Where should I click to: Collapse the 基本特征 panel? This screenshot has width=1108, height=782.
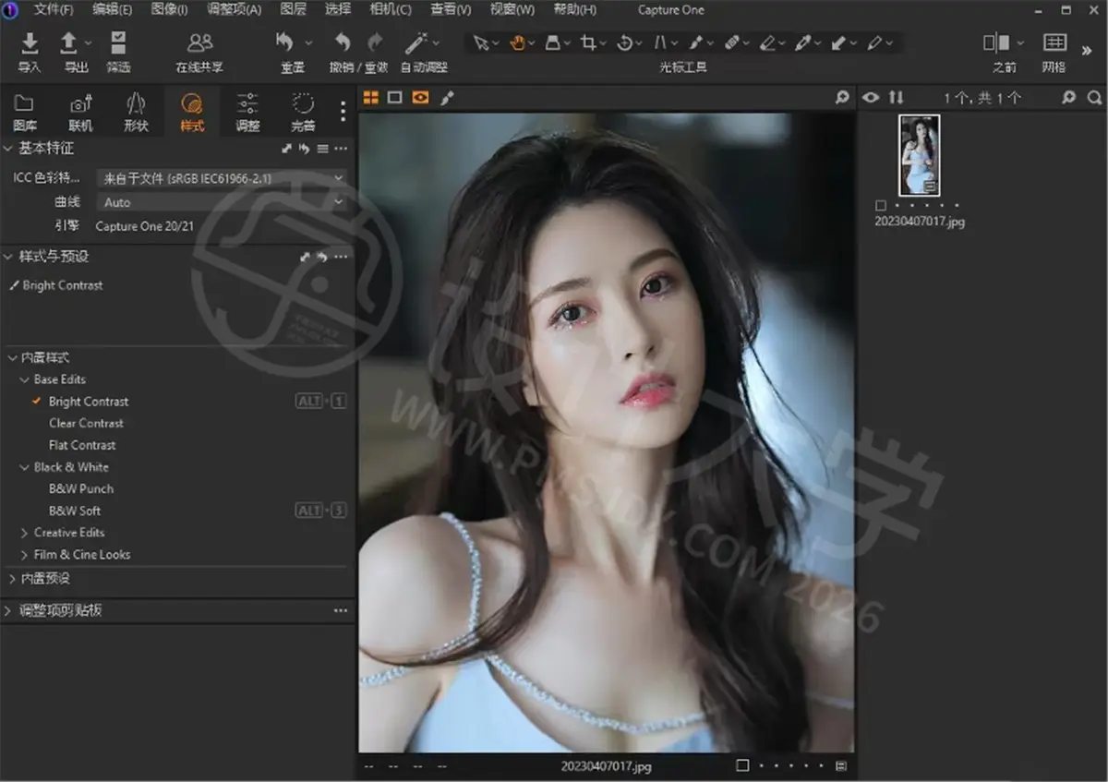(x=8, y=148)
